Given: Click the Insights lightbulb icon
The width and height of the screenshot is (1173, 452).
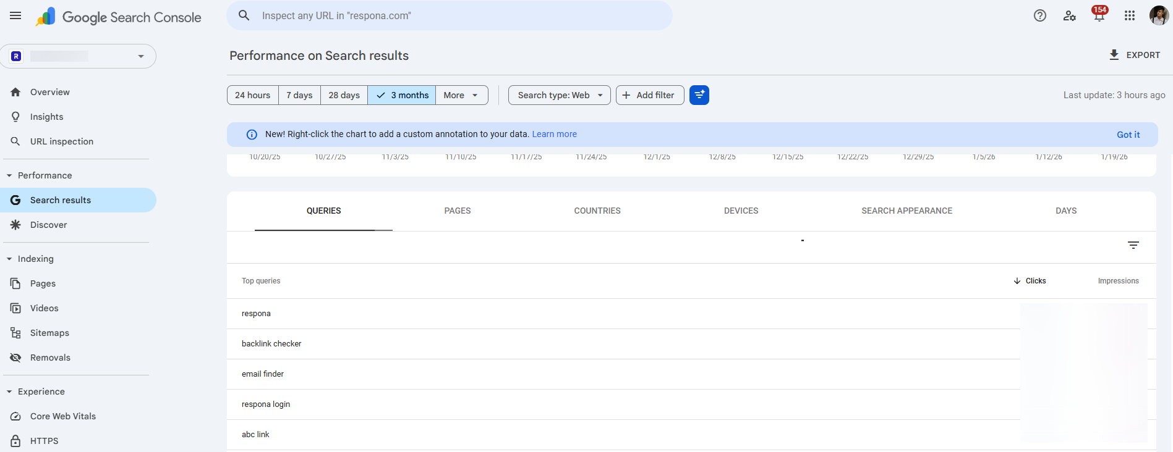Looking at the screenshot, I should [15, 117].
